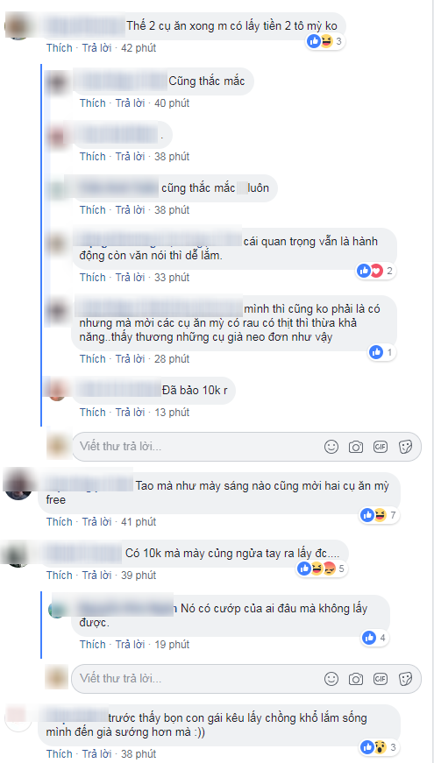Like the 'Cũng thắc mắc' reply

coord(93,103)
